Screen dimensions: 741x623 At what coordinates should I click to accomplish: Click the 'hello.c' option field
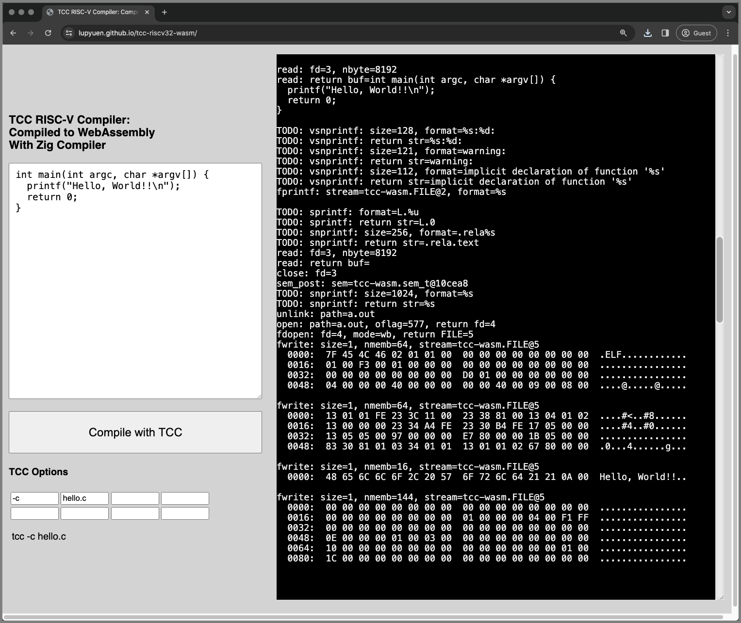click(x=84, y=498)
